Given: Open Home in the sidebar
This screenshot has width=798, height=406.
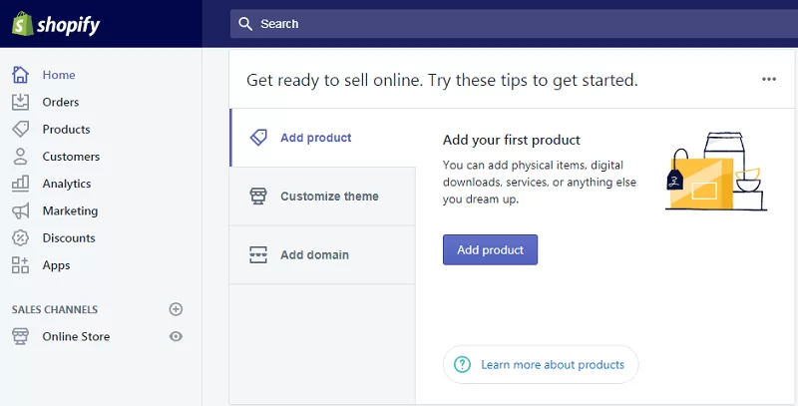Looking at the screenshot, I should 59,75.
